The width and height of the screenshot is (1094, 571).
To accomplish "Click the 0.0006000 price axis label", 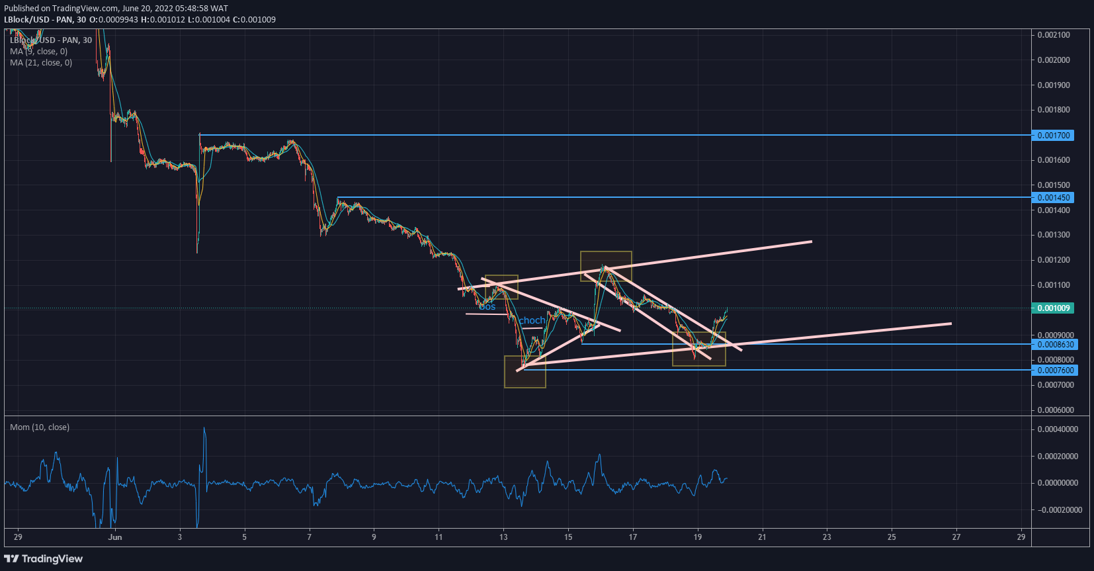I will click(1056, 410).
